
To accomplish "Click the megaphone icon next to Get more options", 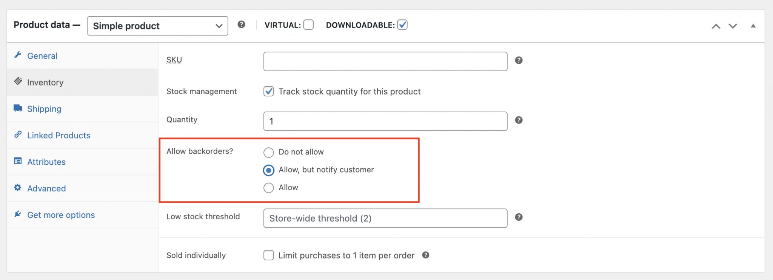I will click(17, 214).
